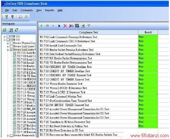Select TD.7.12 CREDIT_HP_TIMER Timeout Test row
This screenshot has height=139, width=170.
[88, 80]
